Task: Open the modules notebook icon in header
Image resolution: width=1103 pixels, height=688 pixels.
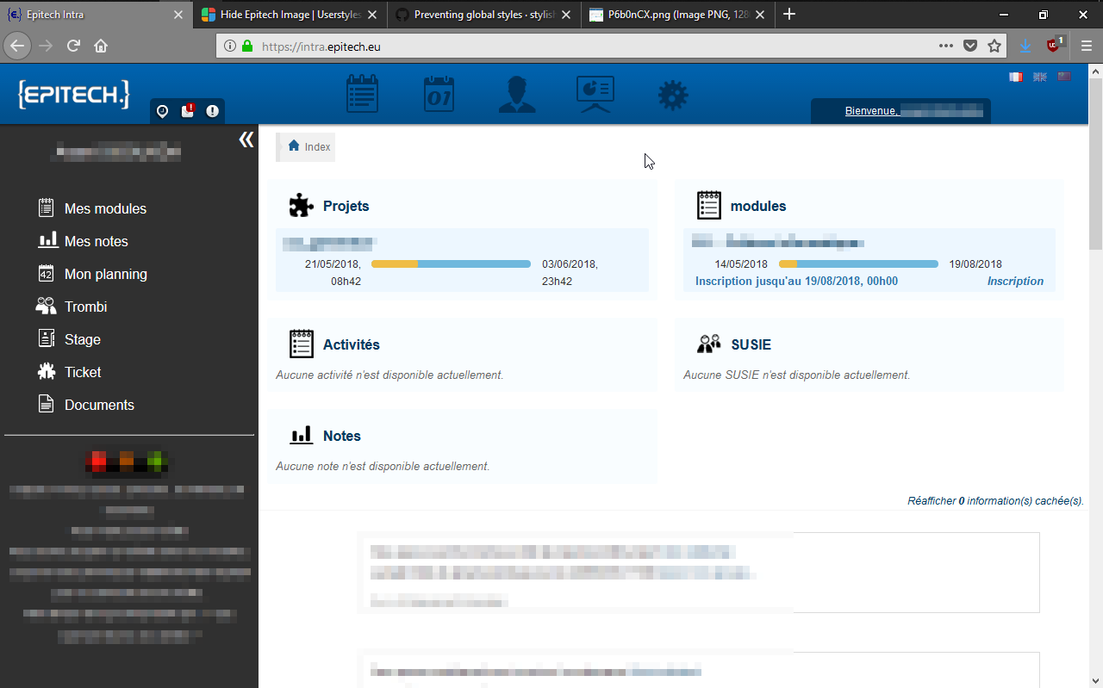Action: (x=362, y=94)
